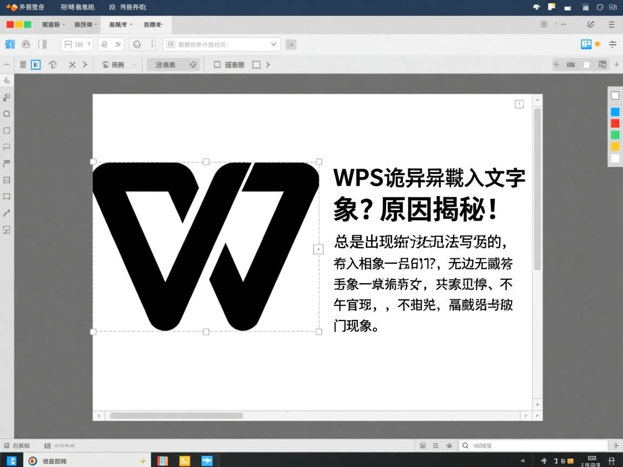
Task: Click the delete (X) icon in the editing toolbar
Action: (x=72, y=64)
